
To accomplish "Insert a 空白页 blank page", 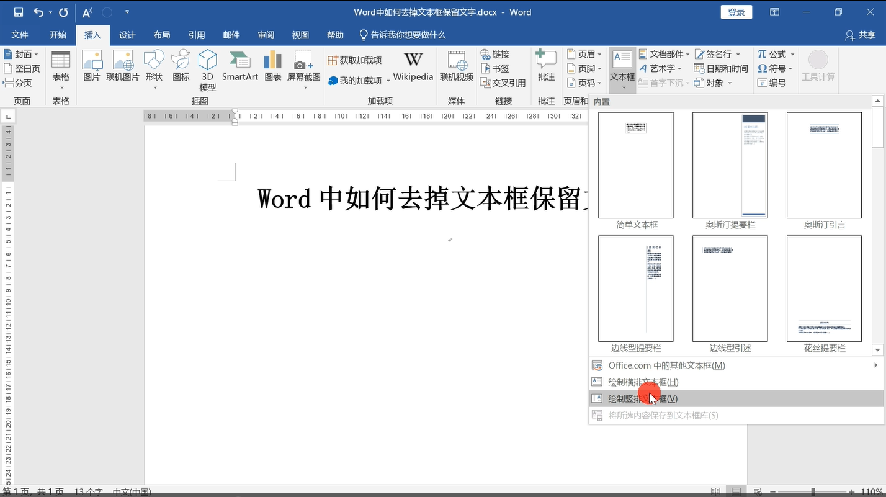I will coord(22,68).
